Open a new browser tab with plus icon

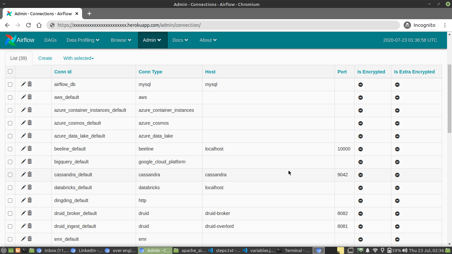click(89, 14)
